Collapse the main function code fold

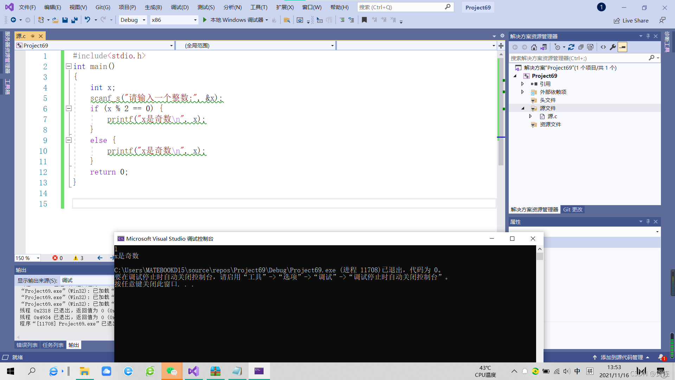pyautogui.click(x=69, y=66)
